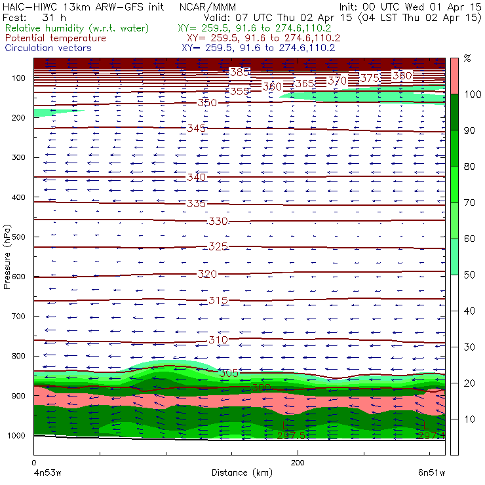
Task: Click the 340 contour label
Action: click(x=197, y=177)
